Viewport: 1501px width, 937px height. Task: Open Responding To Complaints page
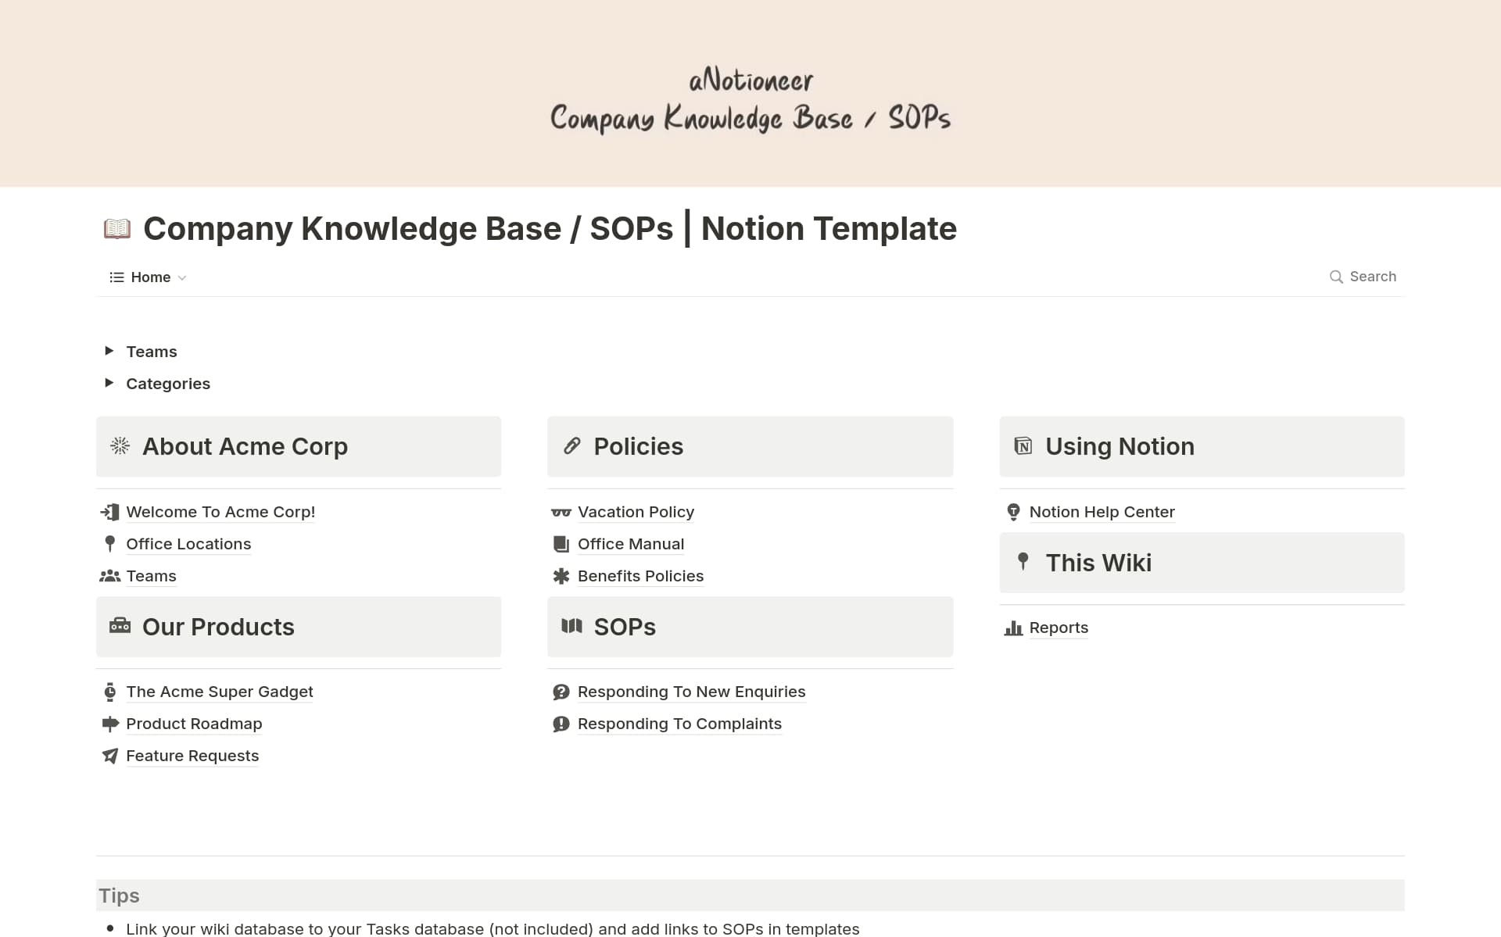coord(679,724)
